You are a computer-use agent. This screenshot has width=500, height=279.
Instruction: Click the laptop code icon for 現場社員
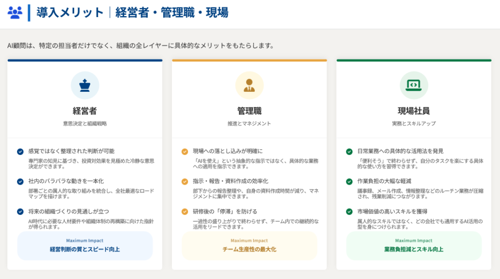[414, 85]
